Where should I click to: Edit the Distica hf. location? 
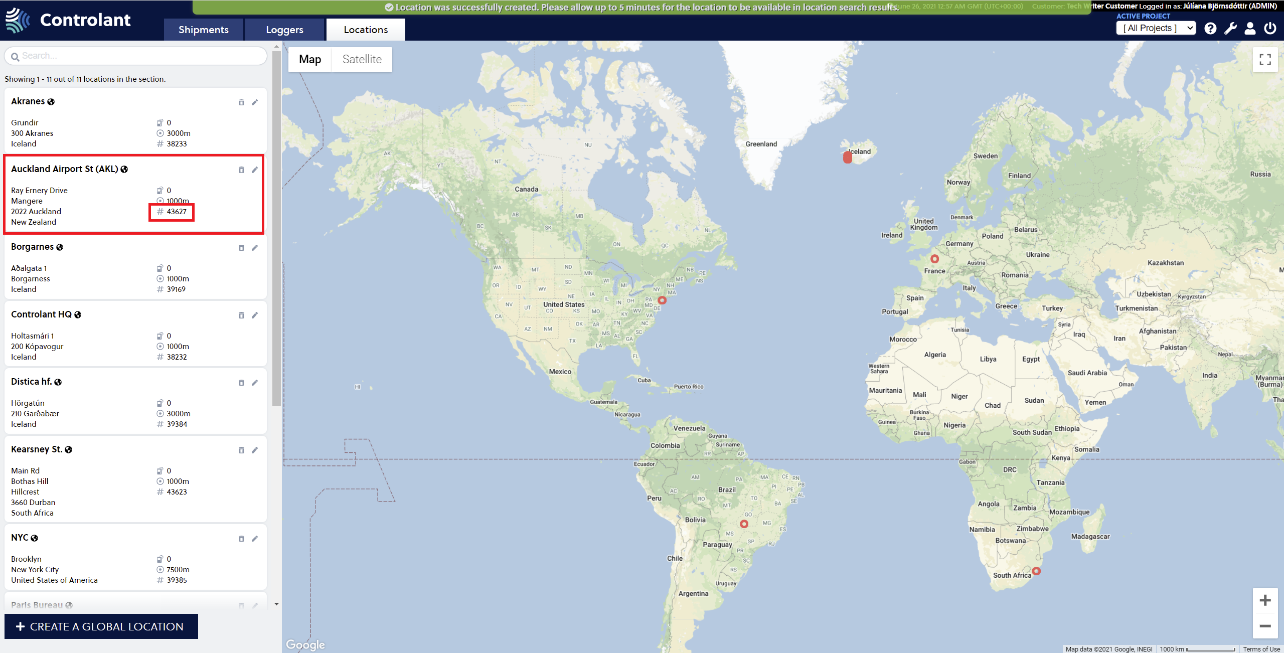coord(255,383)
